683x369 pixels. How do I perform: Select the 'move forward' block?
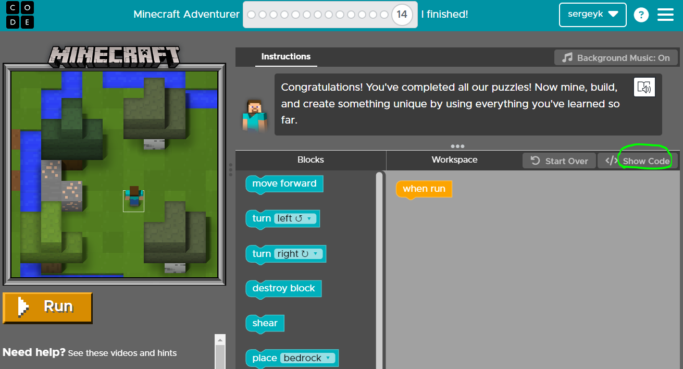tap(284, 184)
